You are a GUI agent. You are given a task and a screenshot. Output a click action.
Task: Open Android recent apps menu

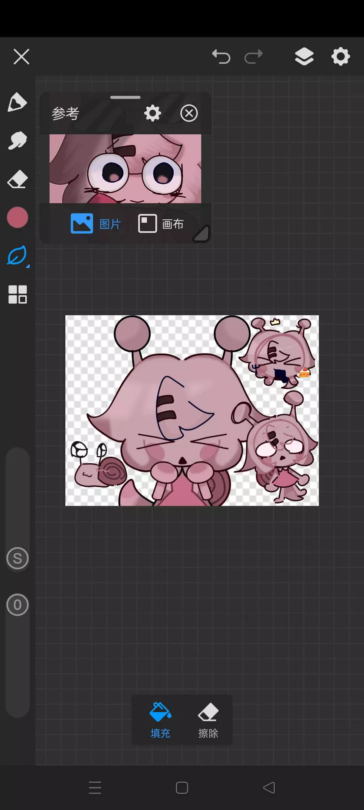click(95, 788)
